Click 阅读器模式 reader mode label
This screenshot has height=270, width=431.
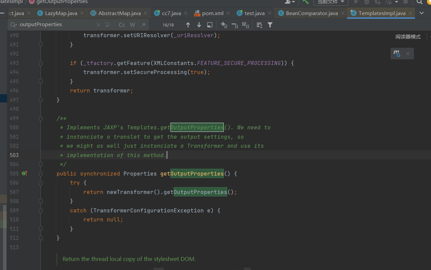[x=408, y=37]
